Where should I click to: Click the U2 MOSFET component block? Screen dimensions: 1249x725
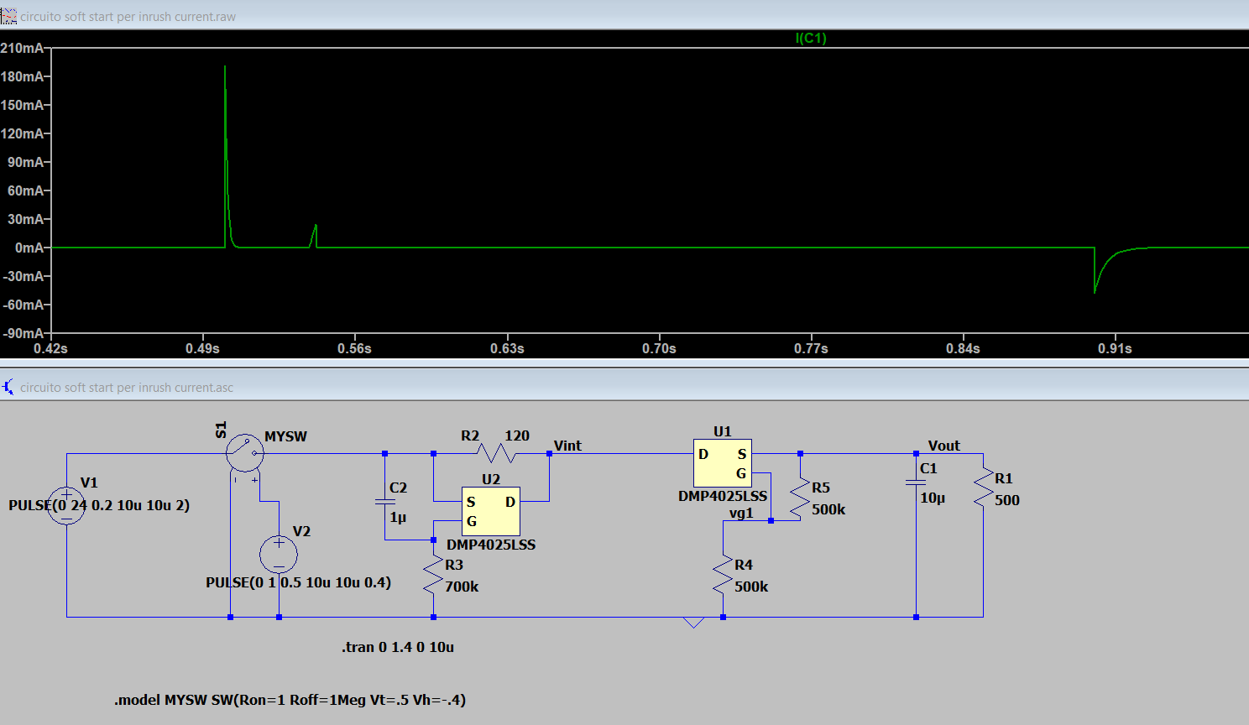pyautogui.click(x=491, y=511)
